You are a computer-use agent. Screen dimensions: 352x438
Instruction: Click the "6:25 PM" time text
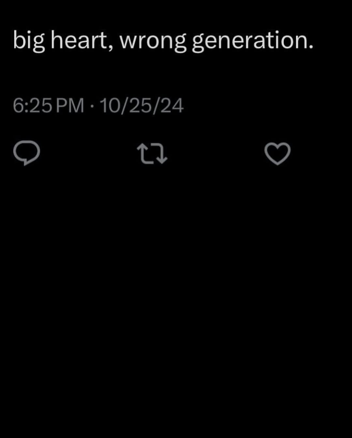pyautogui.click(x=48, y=106)
